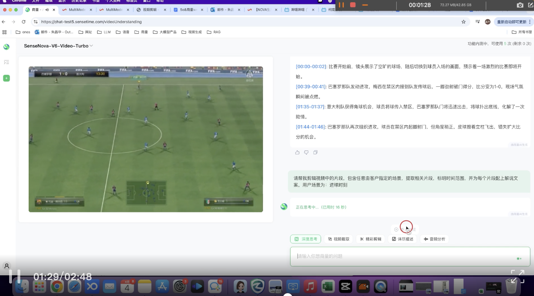This screenshot has width=534, height=296.
Task: Select the 精彩剪辑 highlight editing chip
Action: coord(371,239)
